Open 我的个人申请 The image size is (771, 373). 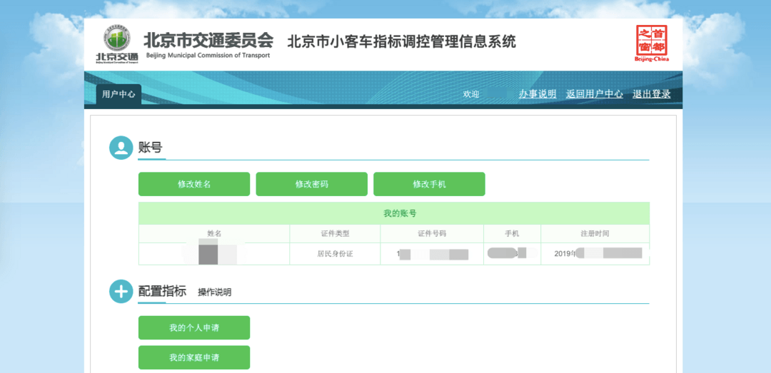[x=194, y=328]
